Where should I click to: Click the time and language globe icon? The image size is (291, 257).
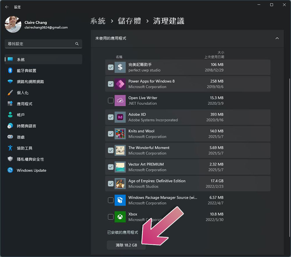10,126
